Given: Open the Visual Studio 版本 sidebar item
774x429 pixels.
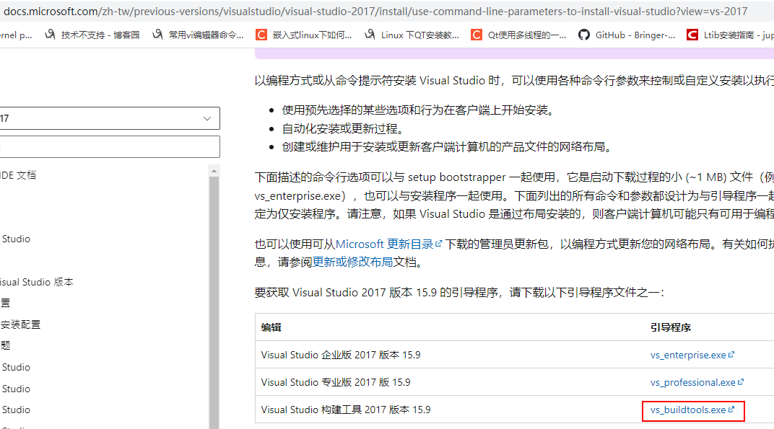Looking at the screenshot, I should tap(37, 282).
